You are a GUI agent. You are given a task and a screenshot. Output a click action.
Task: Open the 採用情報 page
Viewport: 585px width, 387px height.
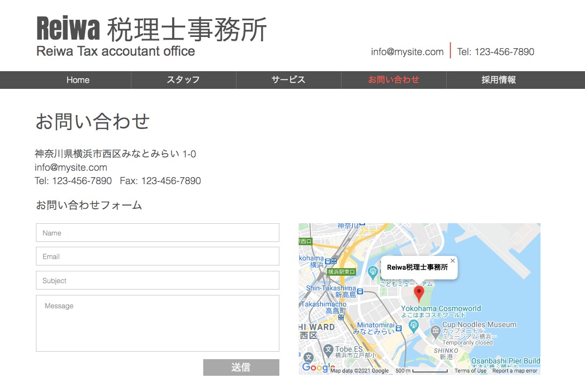(499, 80)
